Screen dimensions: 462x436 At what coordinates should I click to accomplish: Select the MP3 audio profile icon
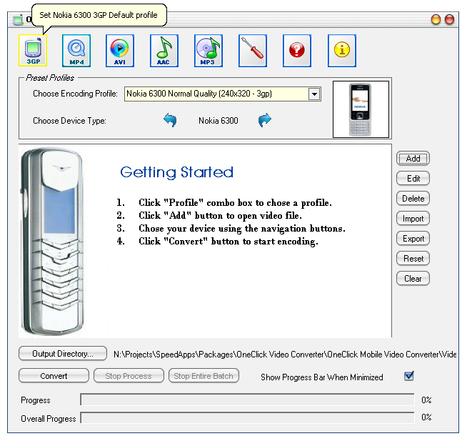pos(209,51)
